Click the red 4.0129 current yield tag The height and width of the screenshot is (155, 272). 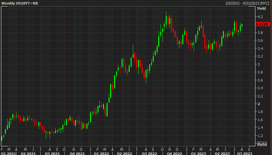click(x=262, y=24)
